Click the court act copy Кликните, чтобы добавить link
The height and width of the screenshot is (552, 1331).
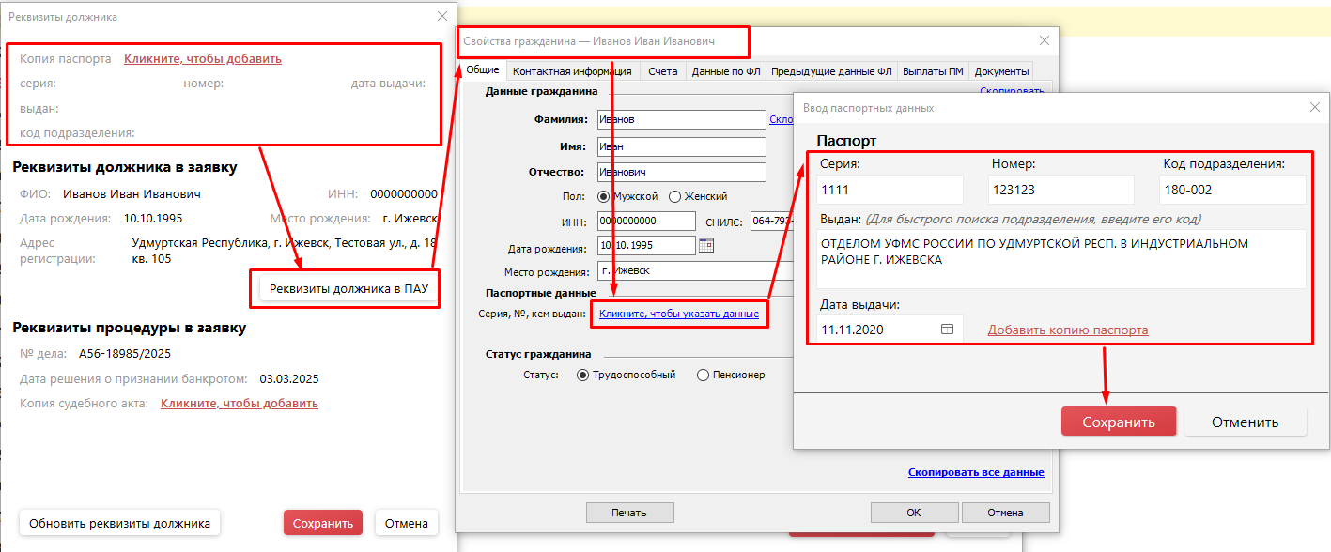240,403
